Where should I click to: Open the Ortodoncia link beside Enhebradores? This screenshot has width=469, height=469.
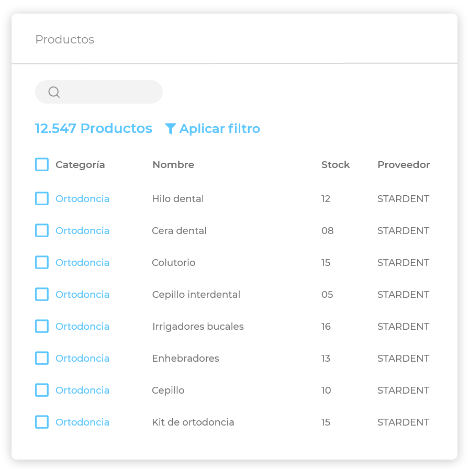pyautogui.click(x=82, y=359)
